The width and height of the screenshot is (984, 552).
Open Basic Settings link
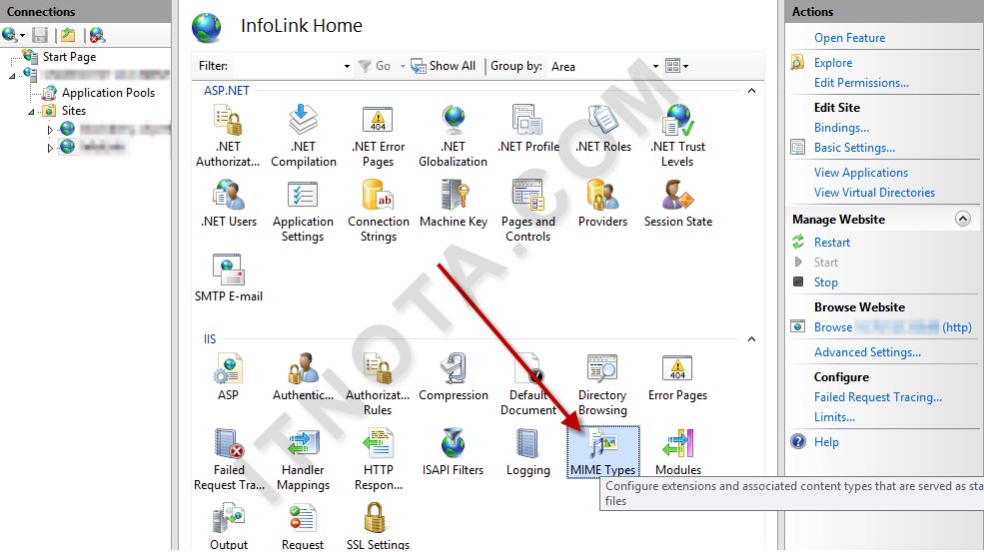tap(855, 148)
